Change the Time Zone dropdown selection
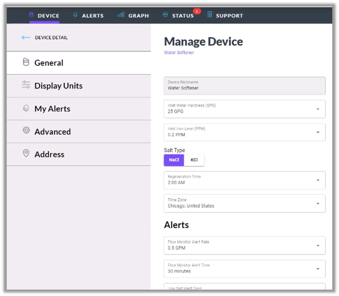This screenshot has width=339, height=296. point(244,203)
